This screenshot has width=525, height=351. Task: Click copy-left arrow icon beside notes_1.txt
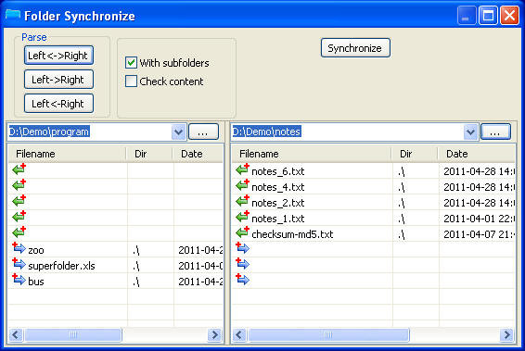point(242,217)
